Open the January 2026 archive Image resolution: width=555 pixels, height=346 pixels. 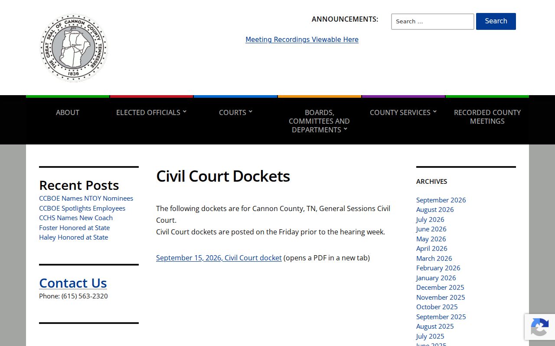click(x=436, y=278)
